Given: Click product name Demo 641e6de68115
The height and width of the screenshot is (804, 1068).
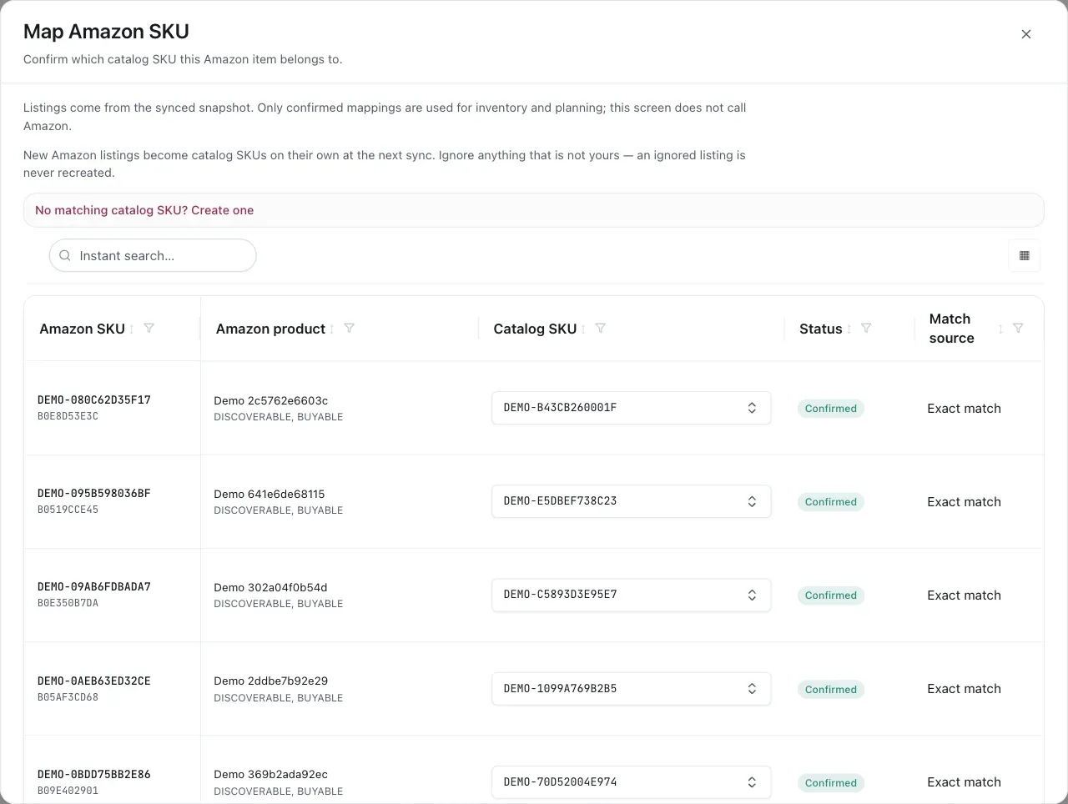Looking at the screenshot, I should point(270,494).
